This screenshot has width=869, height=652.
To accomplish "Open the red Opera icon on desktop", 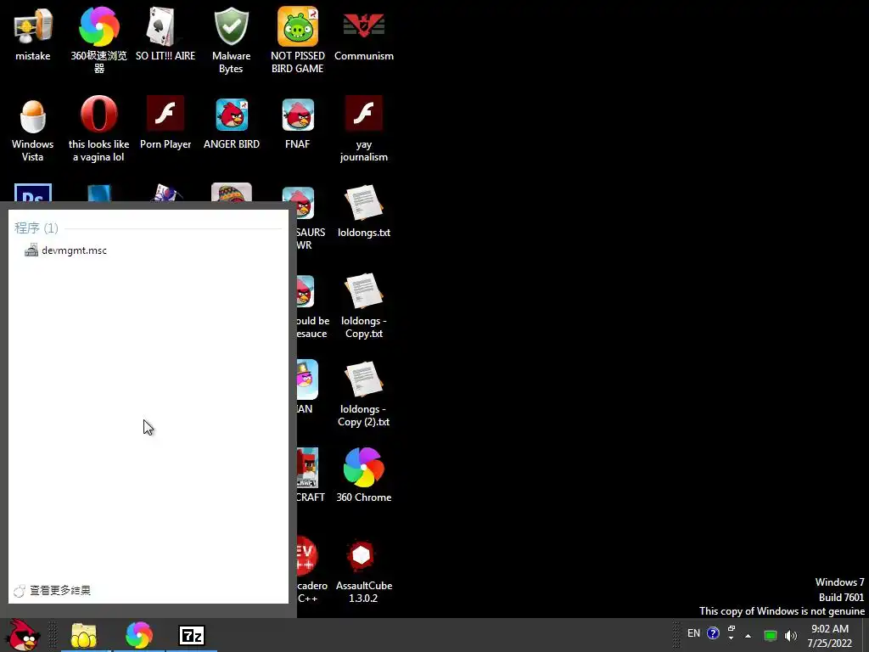I will coord(98,129).
